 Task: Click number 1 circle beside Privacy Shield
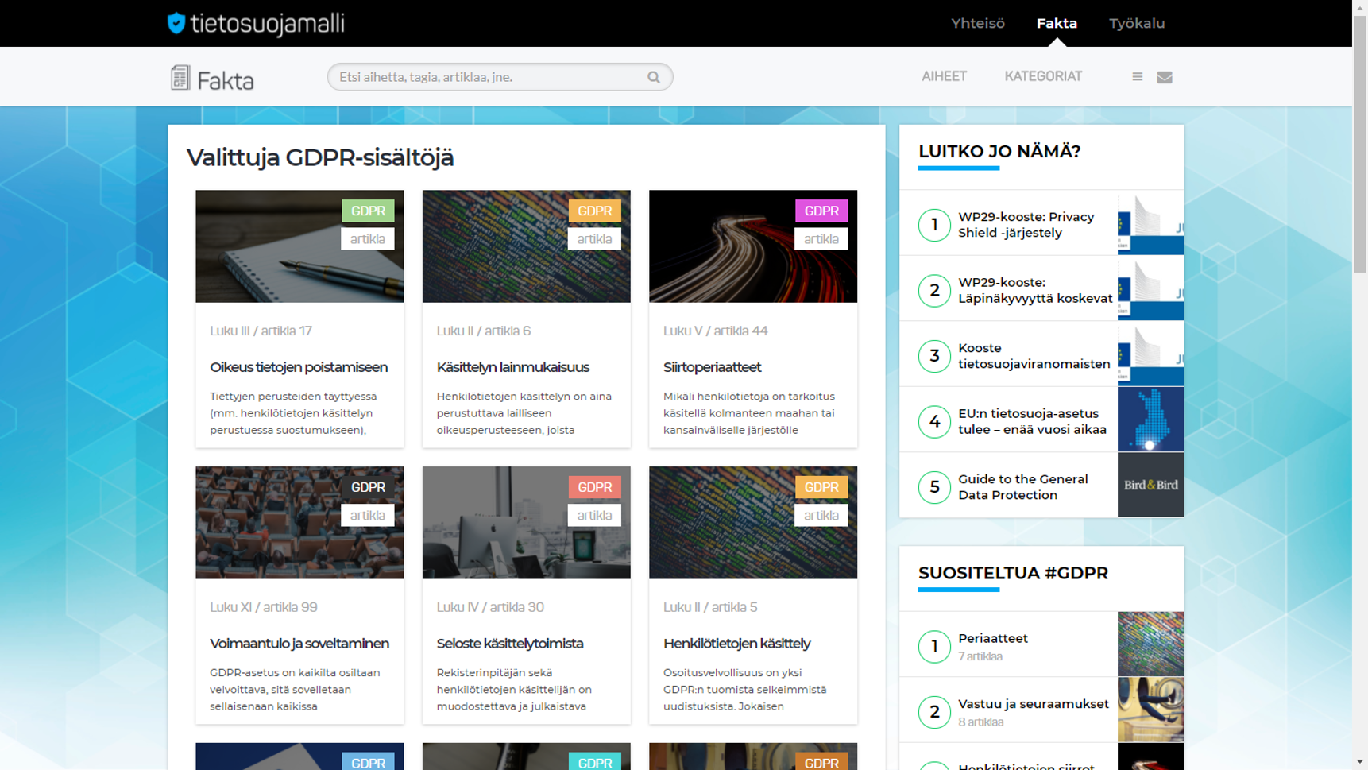tap(934, 225)
